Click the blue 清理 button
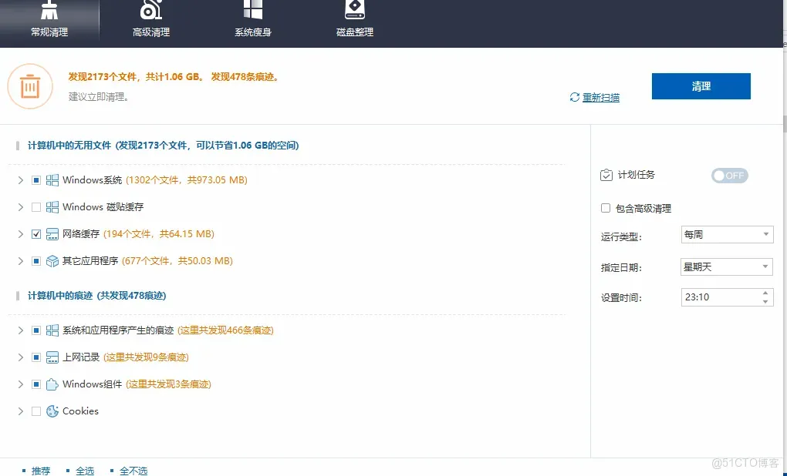 700,85
